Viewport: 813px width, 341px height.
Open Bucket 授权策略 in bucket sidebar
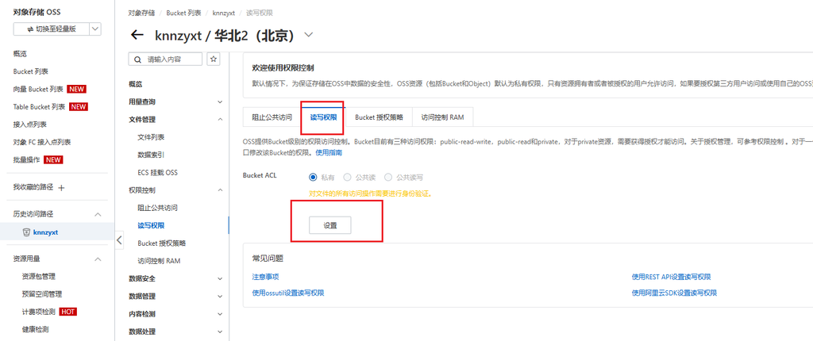162,243
